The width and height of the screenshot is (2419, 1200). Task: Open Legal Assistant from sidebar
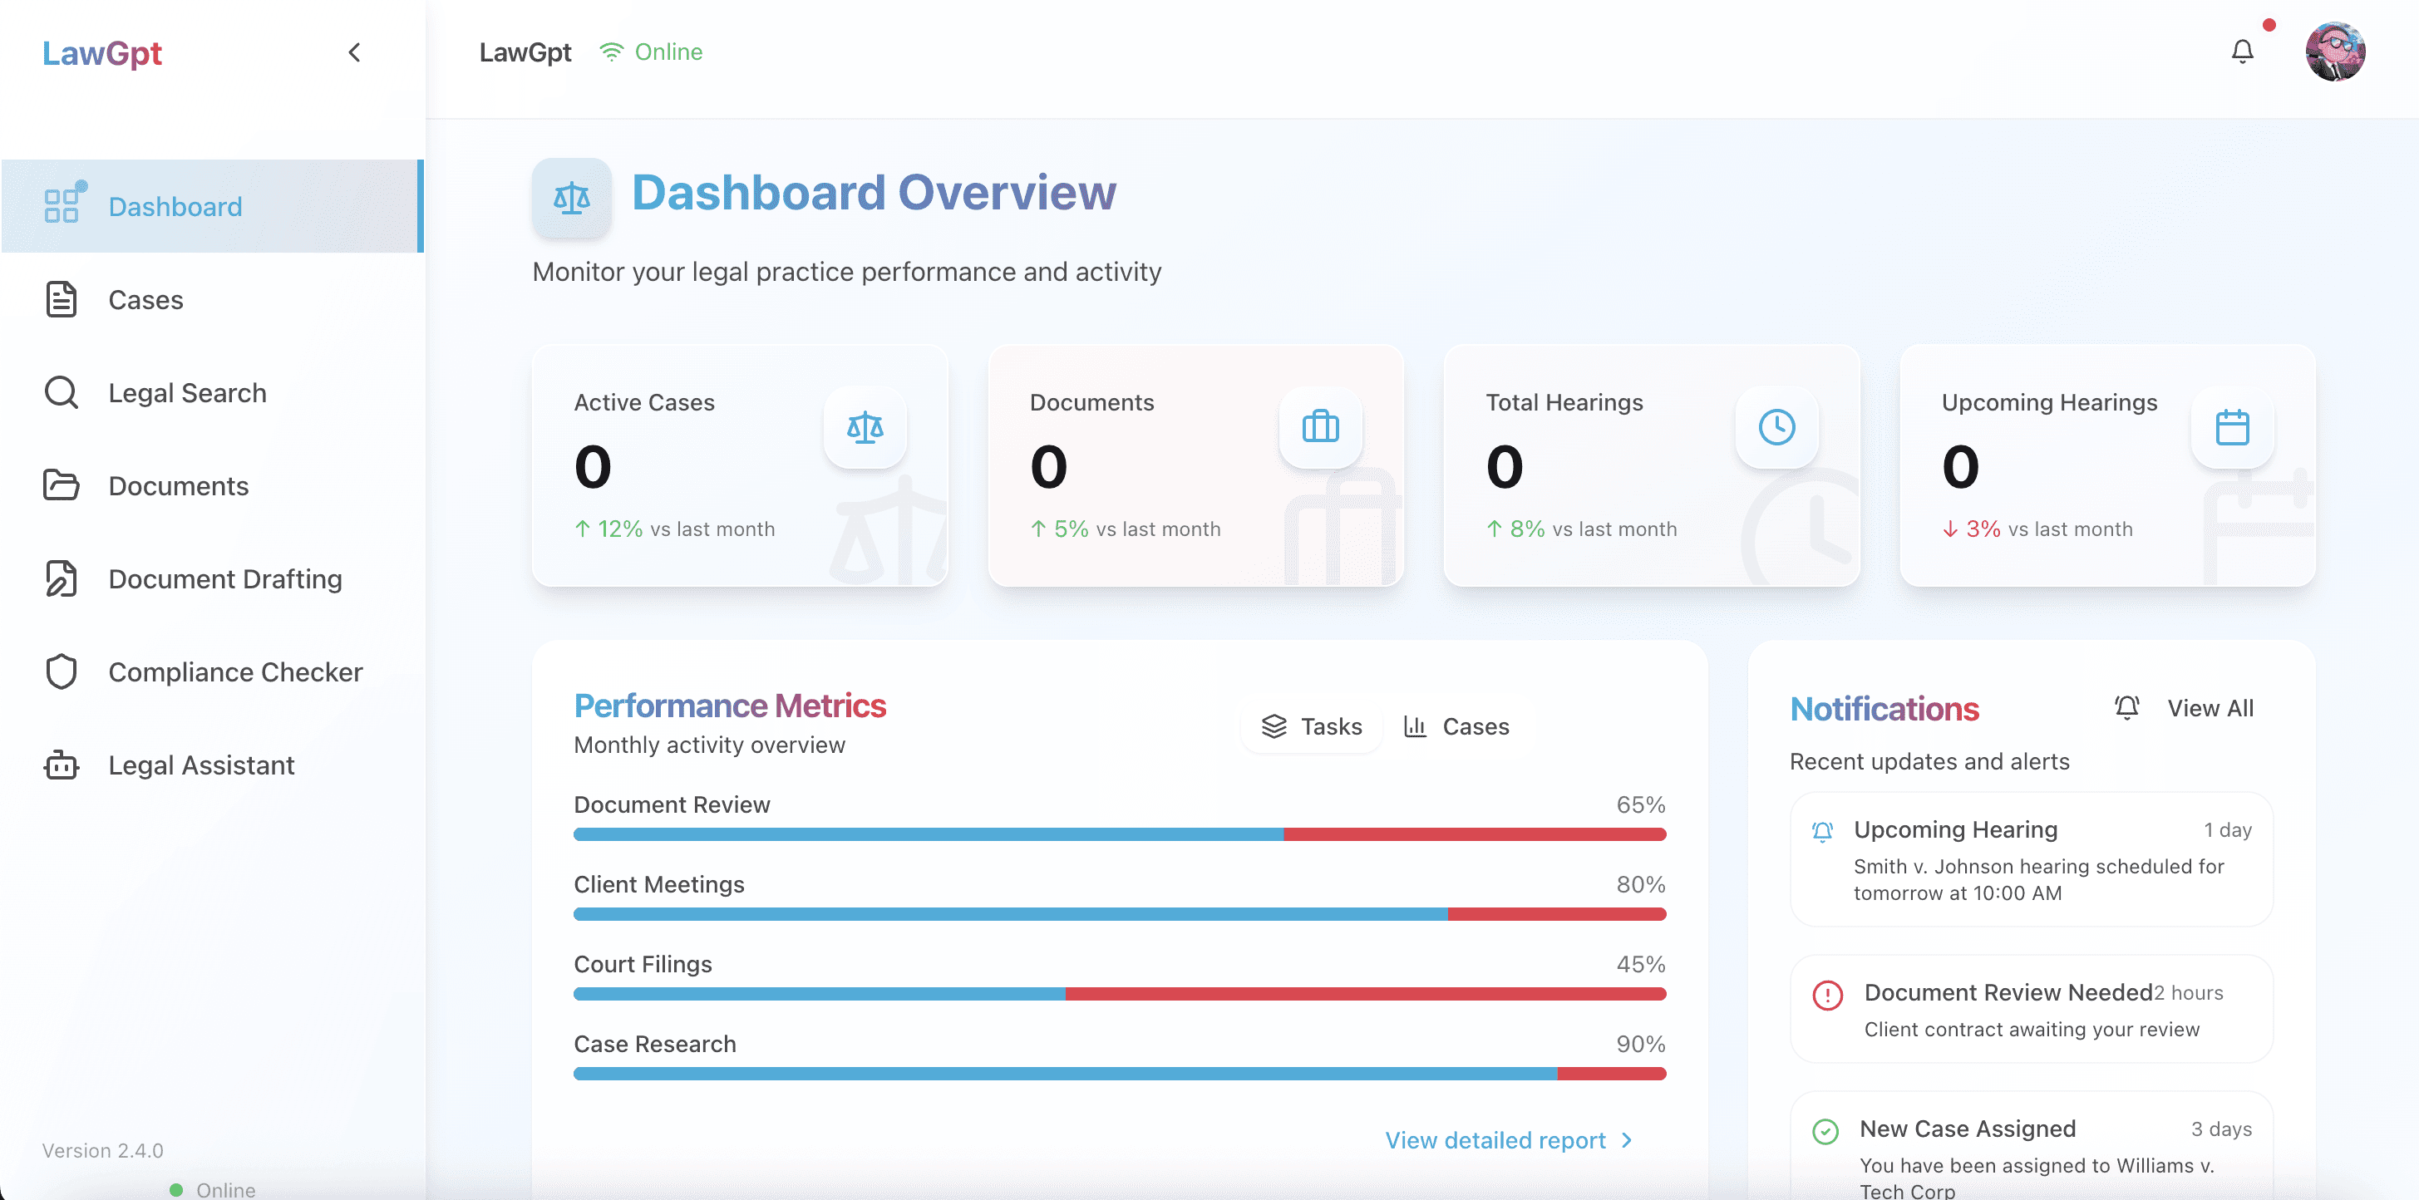coord(201,765)
